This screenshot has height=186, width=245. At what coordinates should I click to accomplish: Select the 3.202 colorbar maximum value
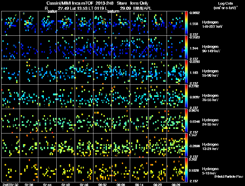tap(193, 159)
